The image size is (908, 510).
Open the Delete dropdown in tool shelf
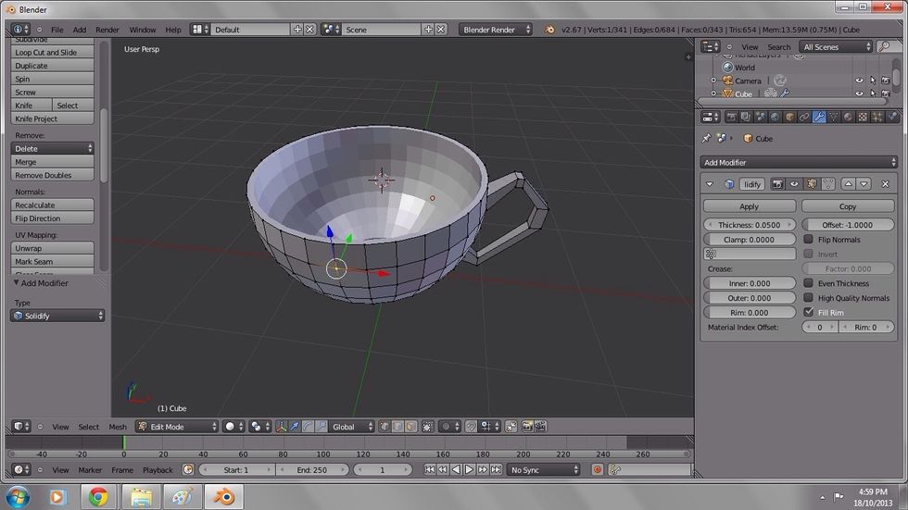(52, 149)
